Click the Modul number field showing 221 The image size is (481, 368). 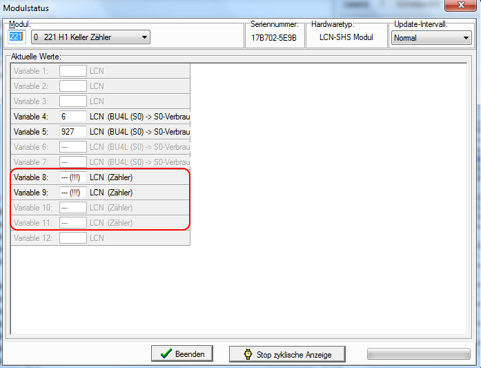(x=15, y=37)
